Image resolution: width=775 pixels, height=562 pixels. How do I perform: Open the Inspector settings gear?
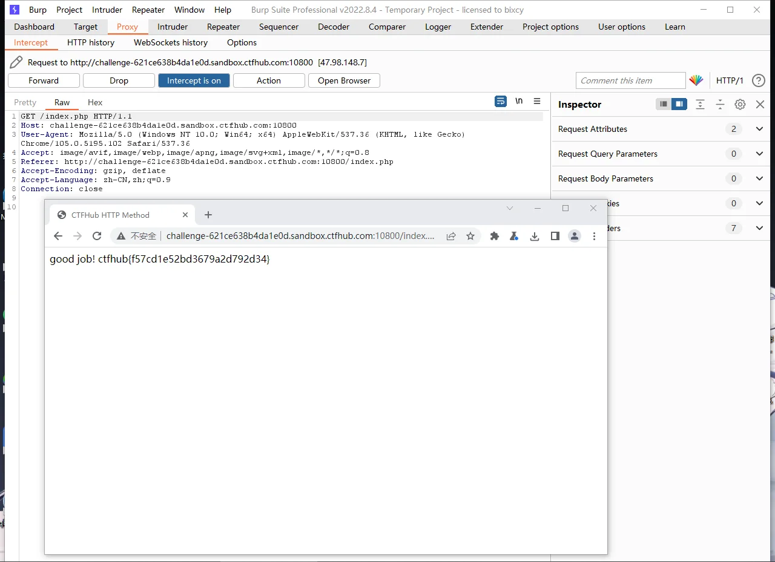[740, 104]
